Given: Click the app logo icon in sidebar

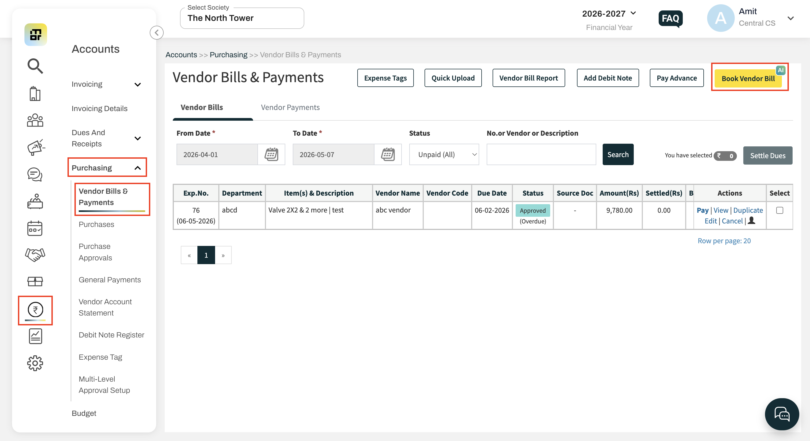Looking at the screenshot, I should [x=36, y=35].
